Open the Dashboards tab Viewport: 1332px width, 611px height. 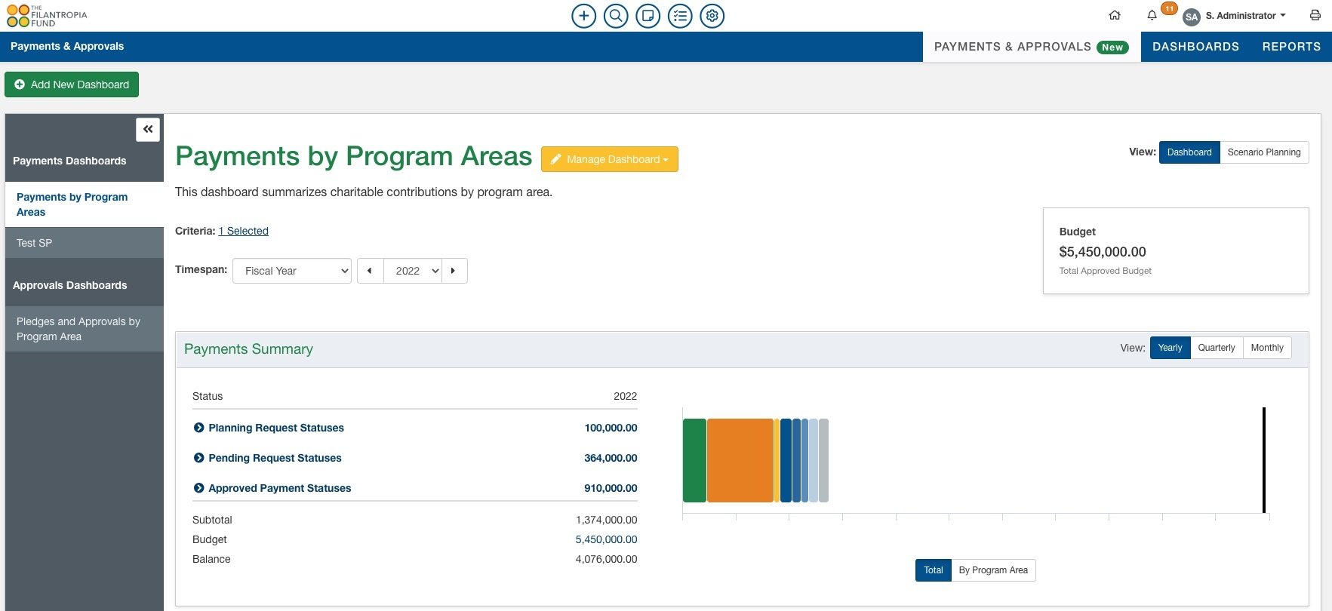[1195, 47]
